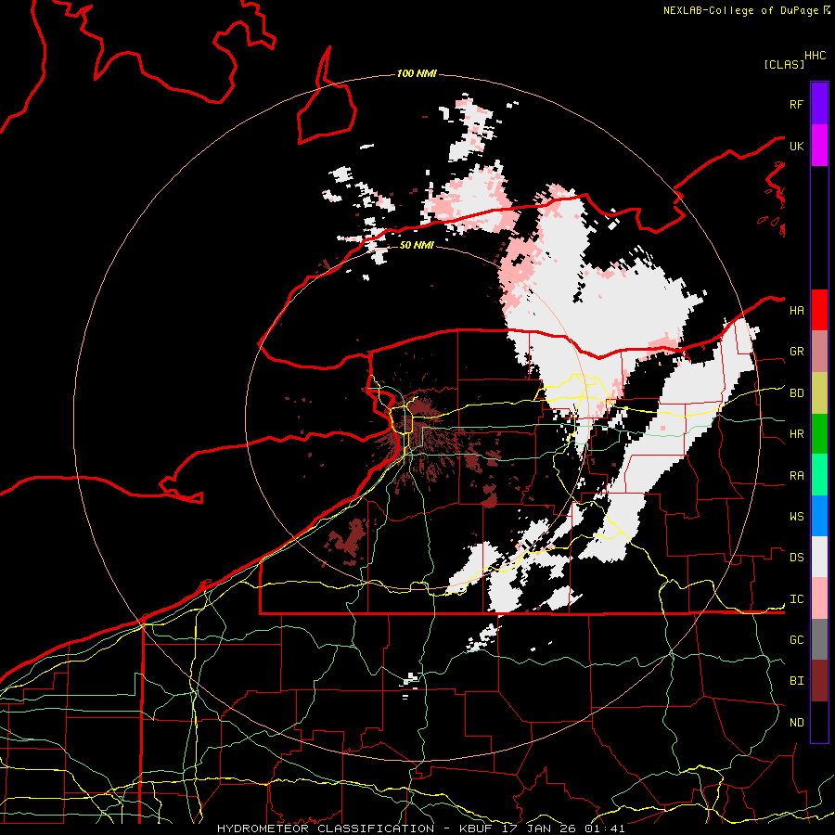This screenshot has height=835, width=835.
Task: Click the GC legend label
Action: [x=797, y=640]
